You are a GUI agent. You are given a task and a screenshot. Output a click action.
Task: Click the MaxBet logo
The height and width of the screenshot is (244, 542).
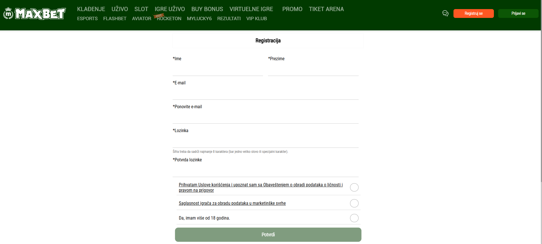click(34, 13)
